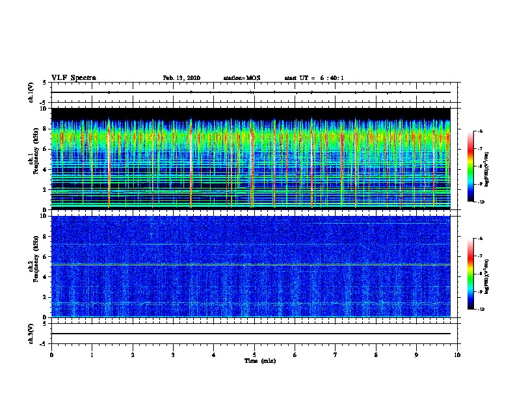Click the time-axis tick label "3"

173,355
